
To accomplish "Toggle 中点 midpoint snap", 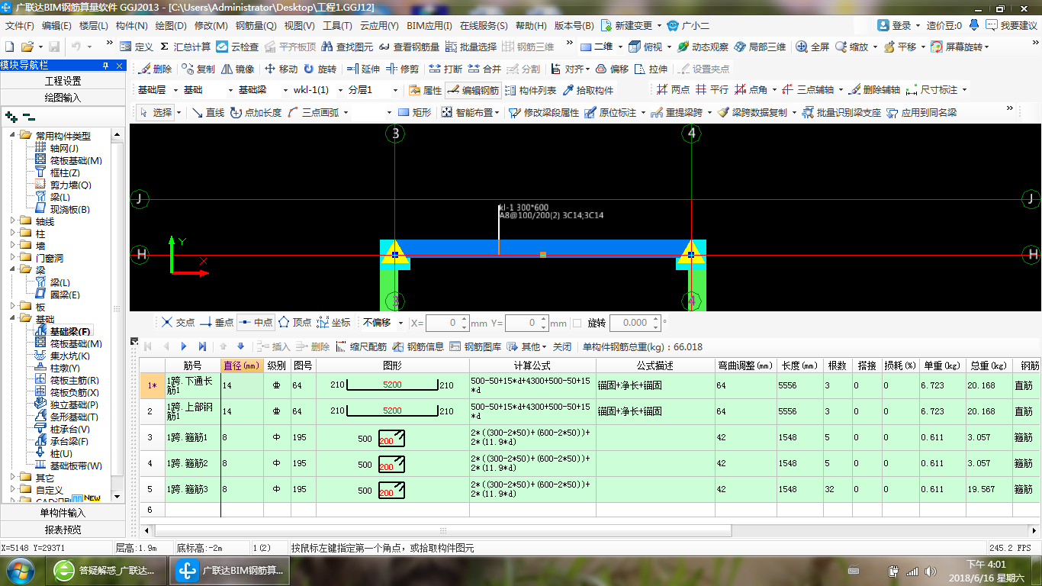I will [x=256, y=323].
